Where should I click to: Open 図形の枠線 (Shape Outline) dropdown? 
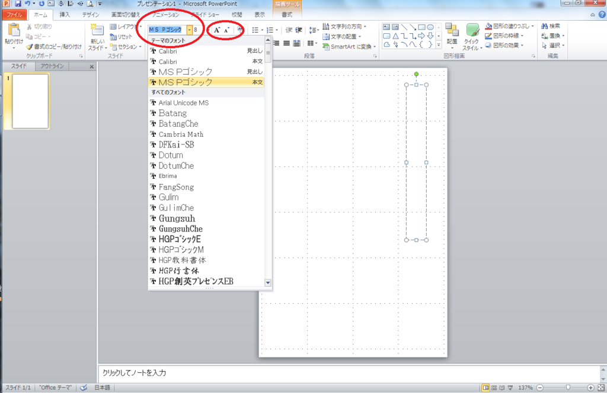(505, 36)
